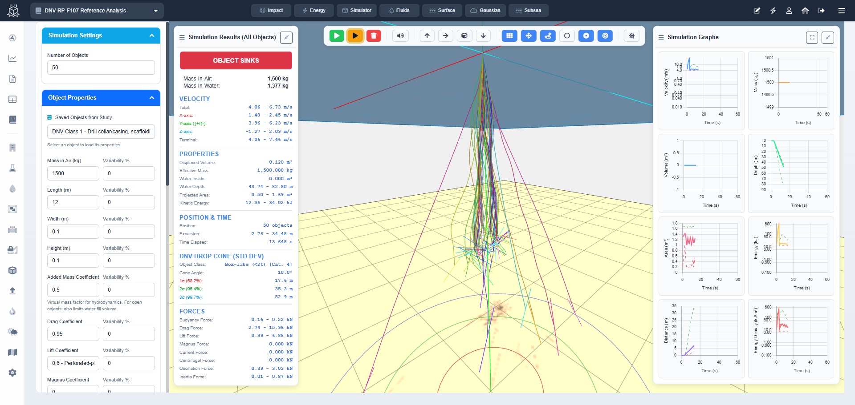Collapse the Simulation Settings section

point(152,36)
